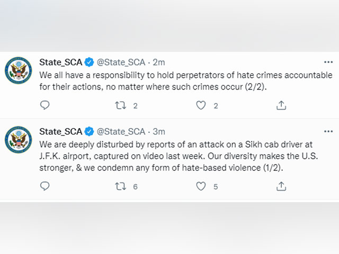The width and height of the screenshot is (339, 254).
Task: Open the 2m timestamp permalink
Action: coord(159,62)
